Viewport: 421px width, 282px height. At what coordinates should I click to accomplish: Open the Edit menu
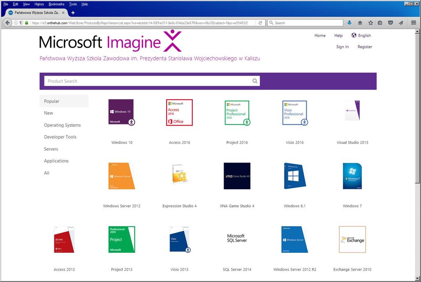click(x=16, y=4)
